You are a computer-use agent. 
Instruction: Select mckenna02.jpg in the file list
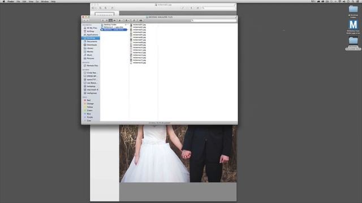pos(139,27)
